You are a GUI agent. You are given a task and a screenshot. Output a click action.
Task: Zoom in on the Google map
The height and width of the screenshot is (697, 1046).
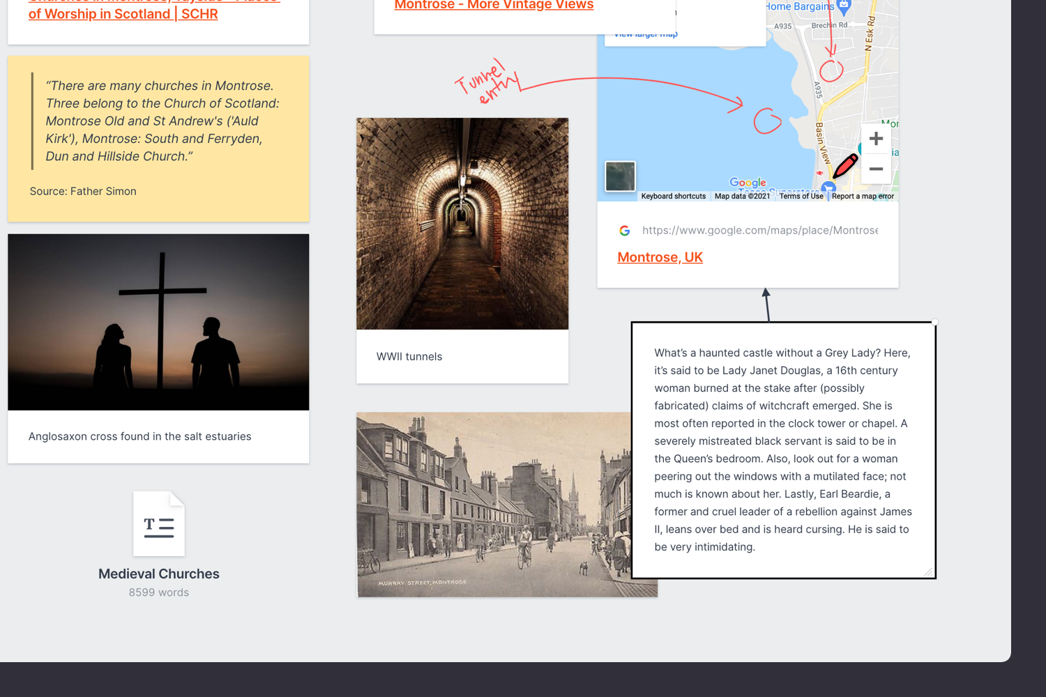[876, 139]
